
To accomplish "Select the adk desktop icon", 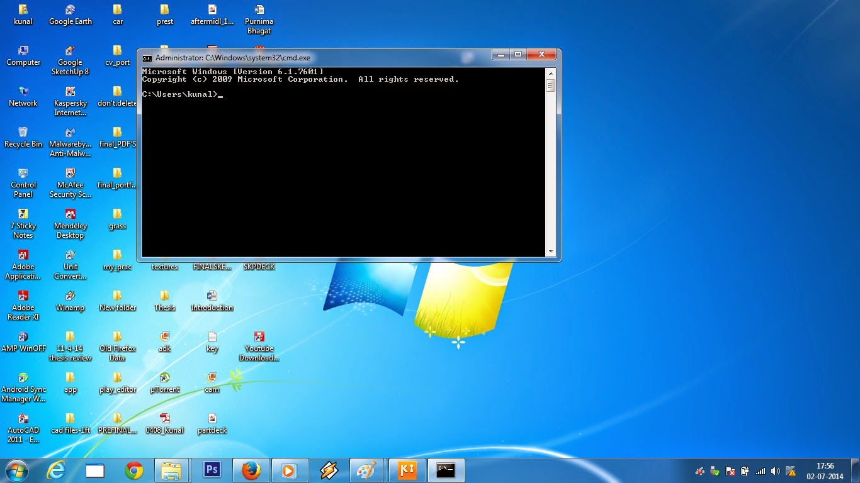I will tap(165, 342).
